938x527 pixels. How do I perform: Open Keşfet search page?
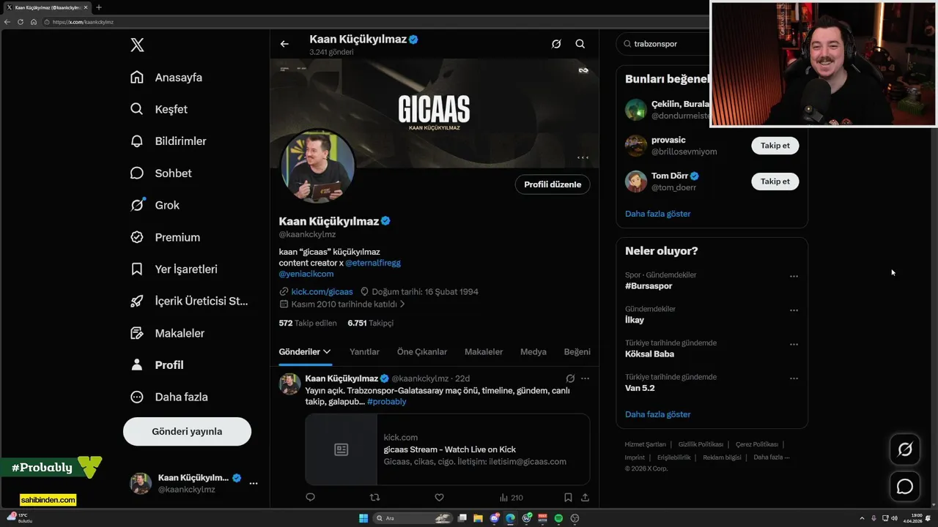(159, 109)
